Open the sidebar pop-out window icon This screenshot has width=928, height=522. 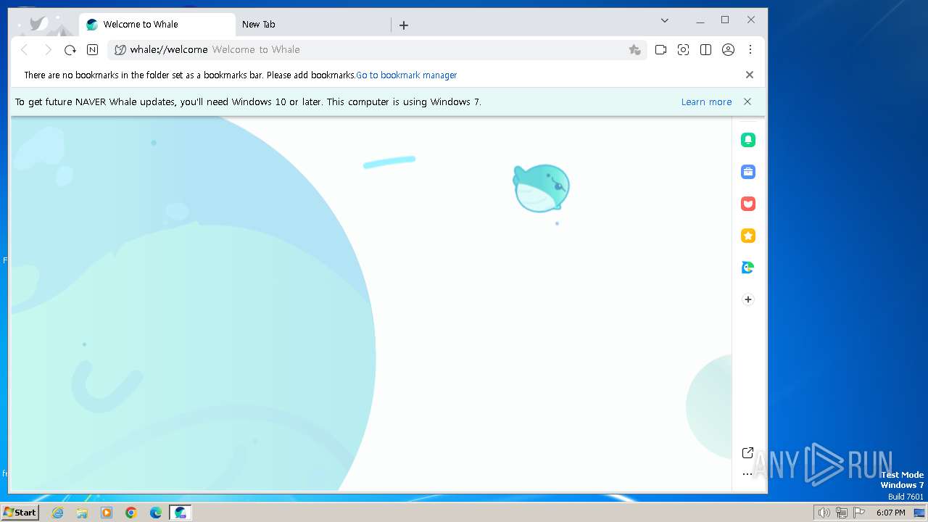coord(747,453)
